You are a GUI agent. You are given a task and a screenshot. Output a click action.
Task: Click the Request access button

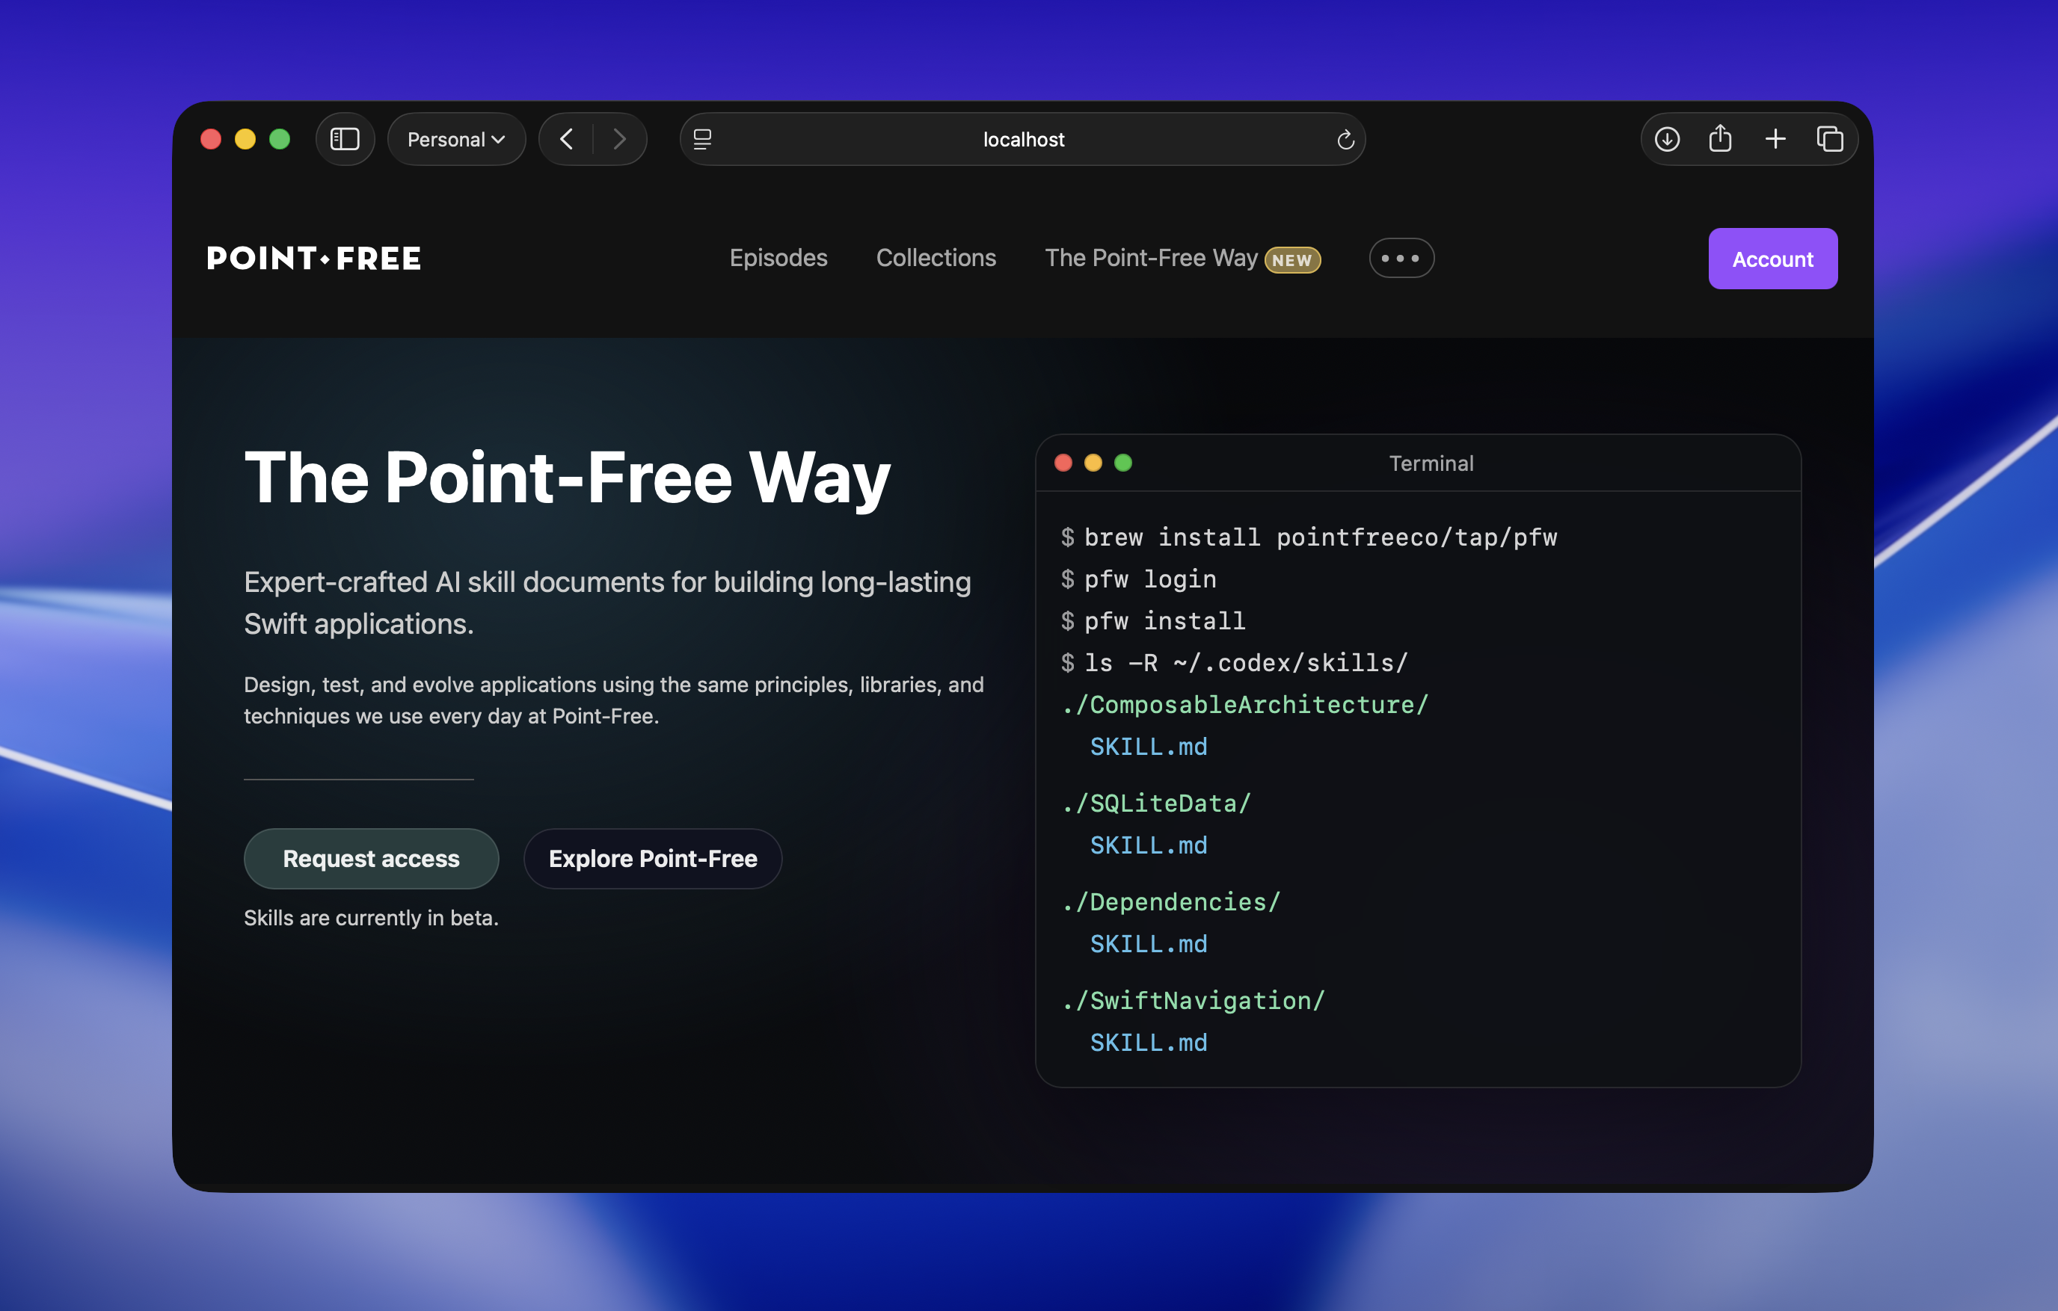371,858
